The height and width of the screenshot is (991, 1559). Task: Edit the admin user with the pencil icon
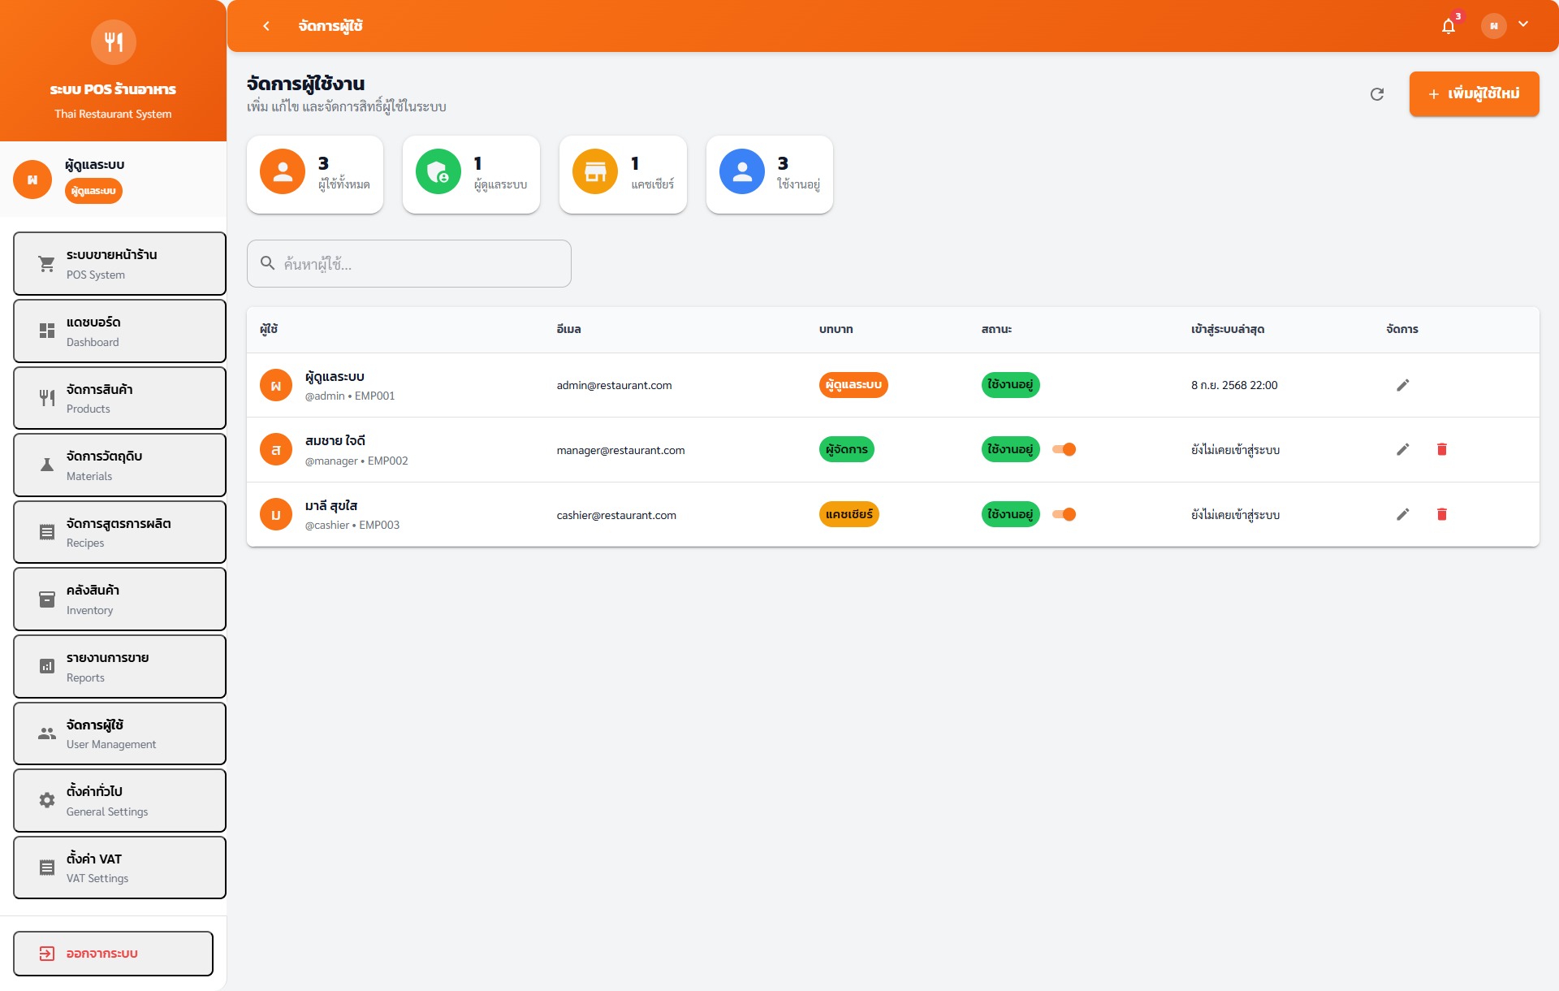(x=1402, y=385)
